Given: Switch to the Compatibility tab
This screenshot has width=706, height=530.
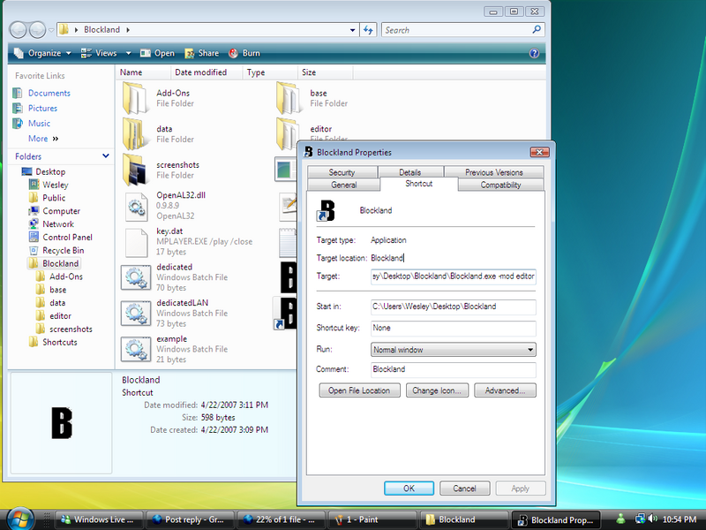Looking at the screenshot, I should (x=500, y=185).
